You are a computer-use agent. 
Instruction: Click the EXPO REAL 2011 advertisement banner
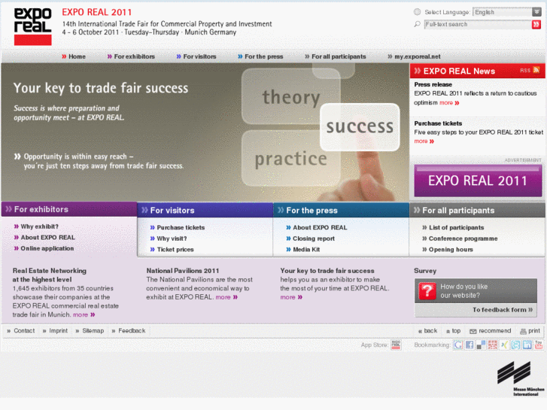pyautogui.click(x=478, y=181)
